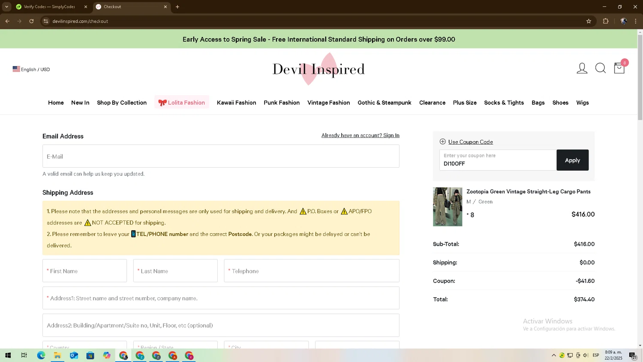Open the Plus Size category
Image resolution: width=643 pixels, height=362 pixels.
coord(465,103)
